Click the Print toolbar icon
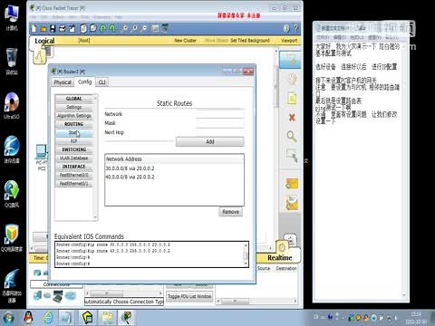The image size is (435, 326). click(x=63, y=29)
